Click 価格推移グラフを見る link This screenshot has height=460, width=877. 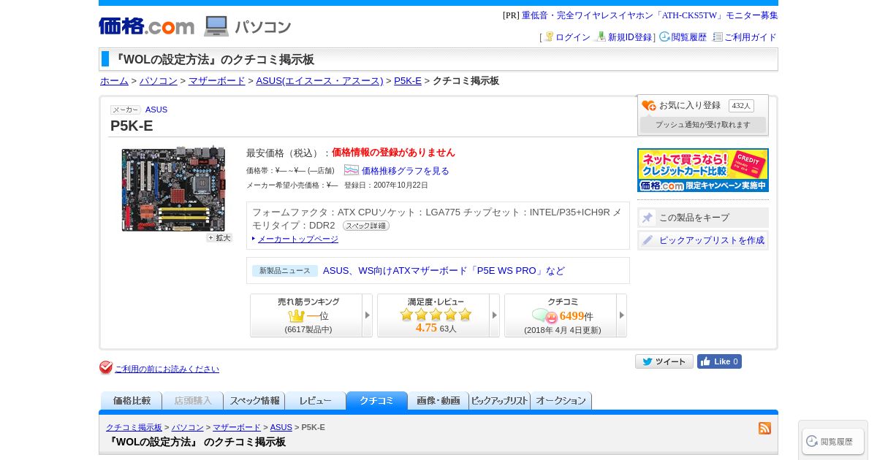406,171
